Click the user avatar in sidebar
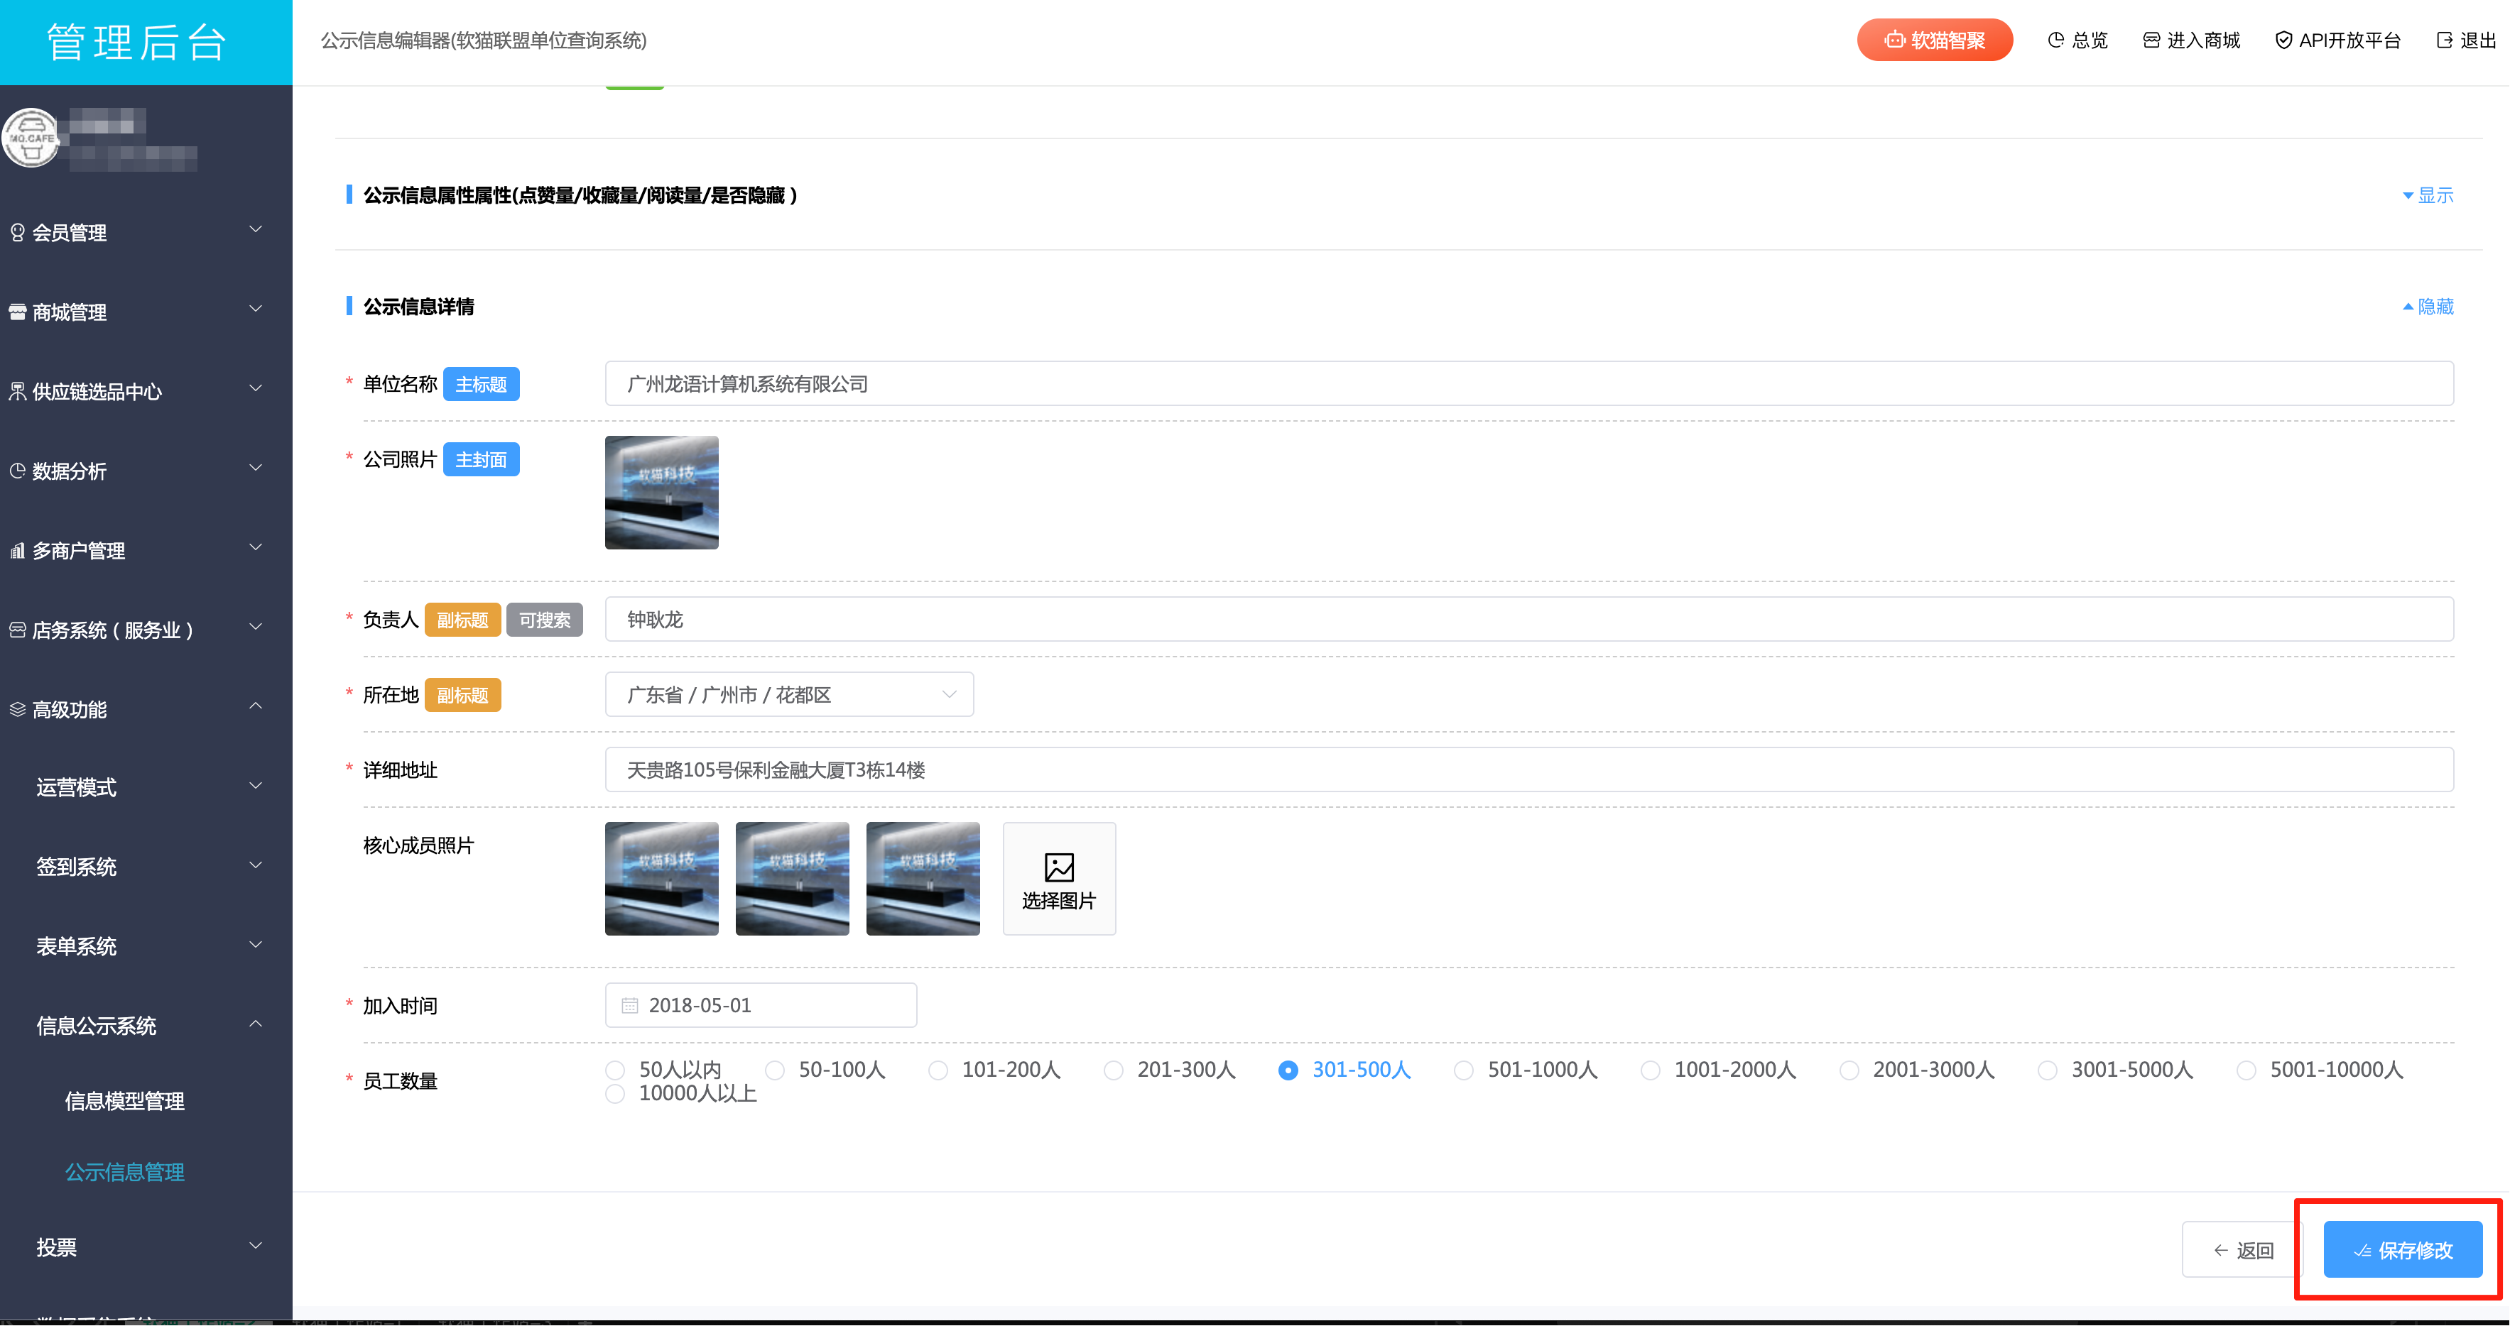Viewport: 2510px width, 1326px height. pyautogui.click(x=31, y=137)
